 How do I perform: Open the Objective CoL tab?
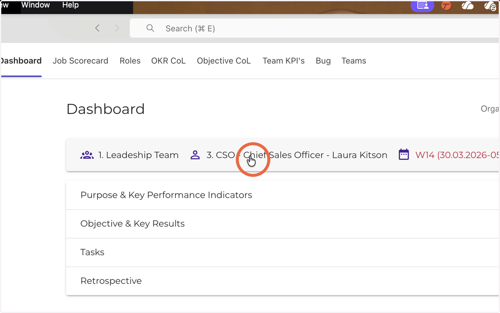click(224, 61)
